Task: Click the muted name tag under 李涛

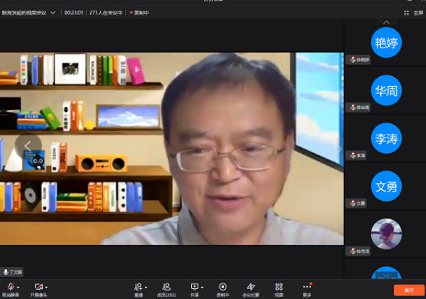Action: (x=356, y=155)
